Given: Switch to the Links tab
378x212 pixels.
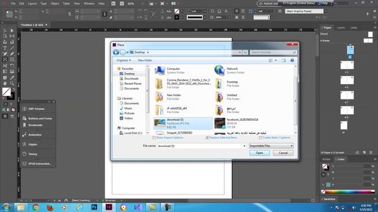Looking at the screenshot, I should tap(354, 28).
